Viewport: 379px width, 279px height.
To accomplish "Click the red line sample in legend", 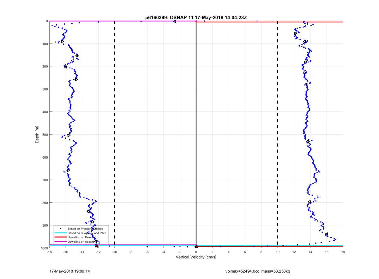I will [60, 237].
